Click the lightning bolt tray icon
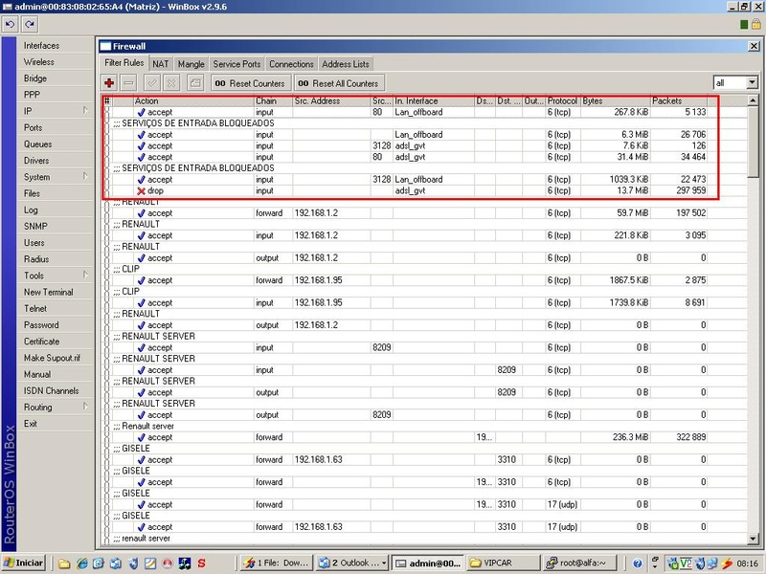 click(x=727, y=563)
